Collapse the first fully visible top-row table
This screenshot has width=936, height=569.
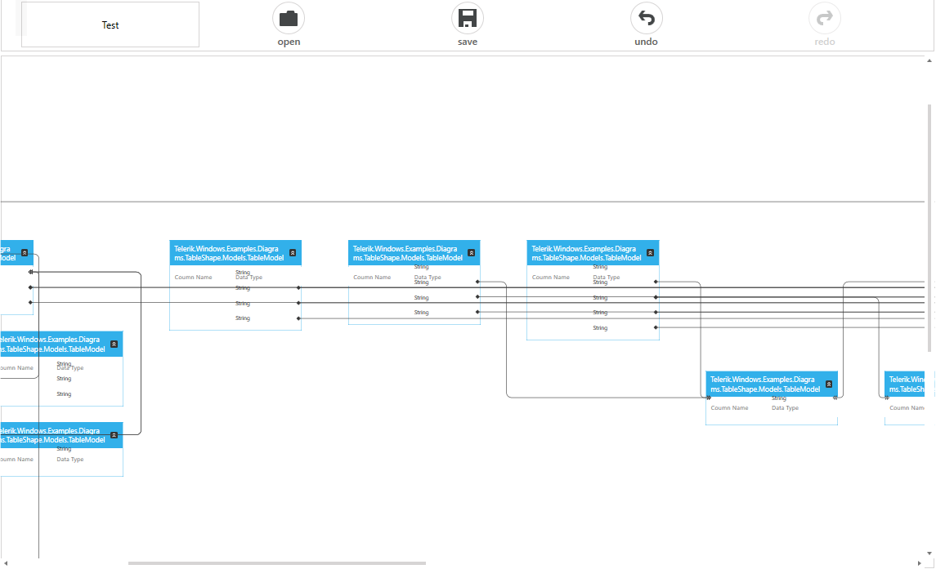pyautogui.click(x=293, y=253)
